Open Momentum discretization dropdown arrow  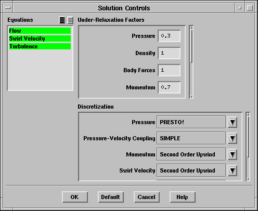[233, 154]
